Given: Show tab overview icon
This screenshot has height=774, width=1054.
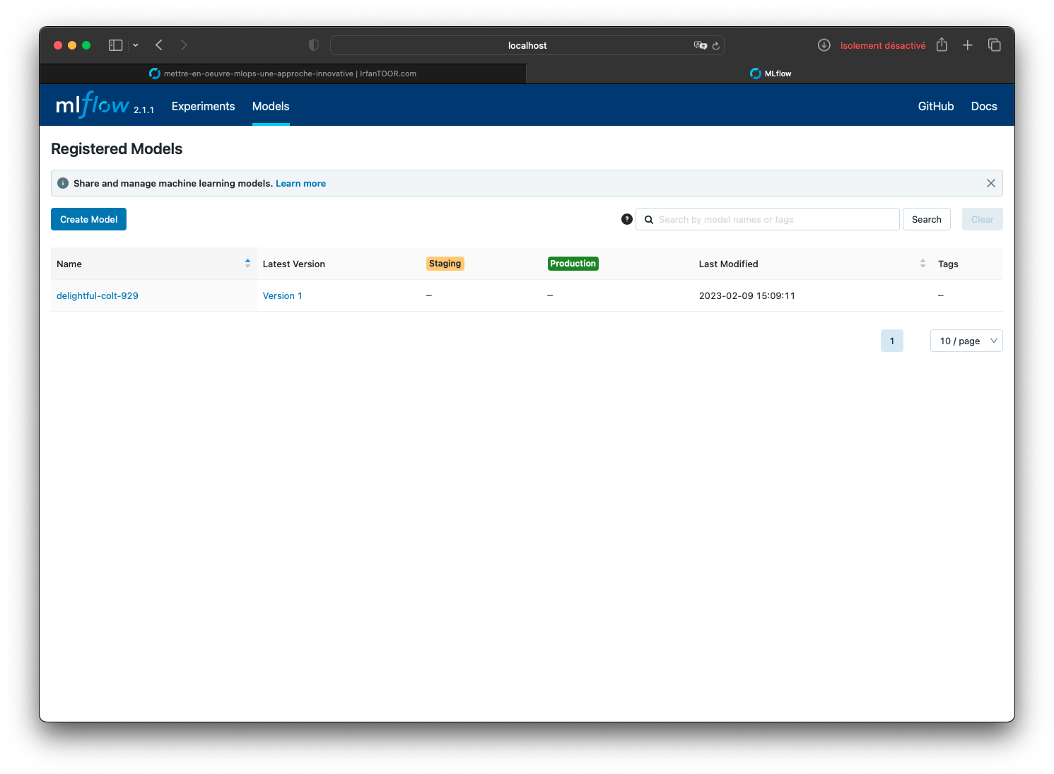Looking at the screenshot, I should (995, 45).
